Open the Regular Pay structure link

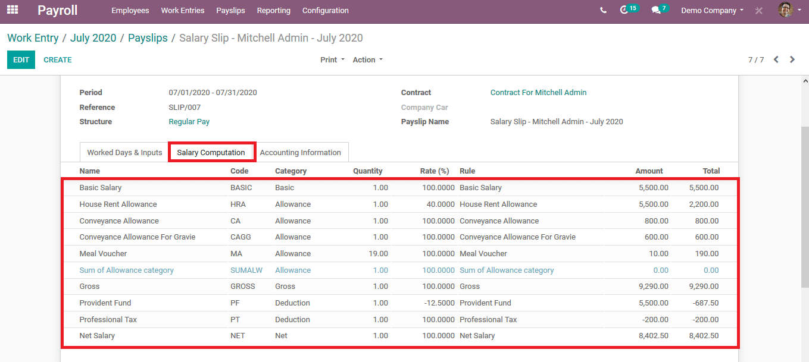[x=189, y=122]
